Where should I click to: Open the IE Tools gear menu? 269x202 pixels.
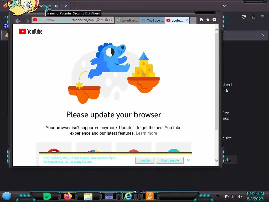pos(214,19)
